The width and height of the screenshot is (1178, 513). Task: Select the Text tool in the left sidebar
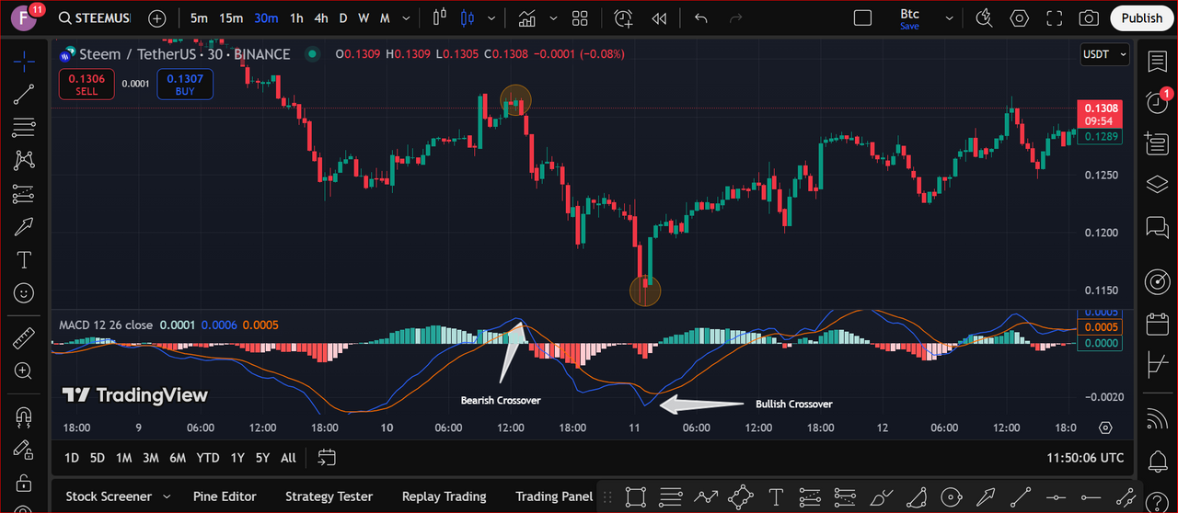pyautogui.click(x=24, y=260)
